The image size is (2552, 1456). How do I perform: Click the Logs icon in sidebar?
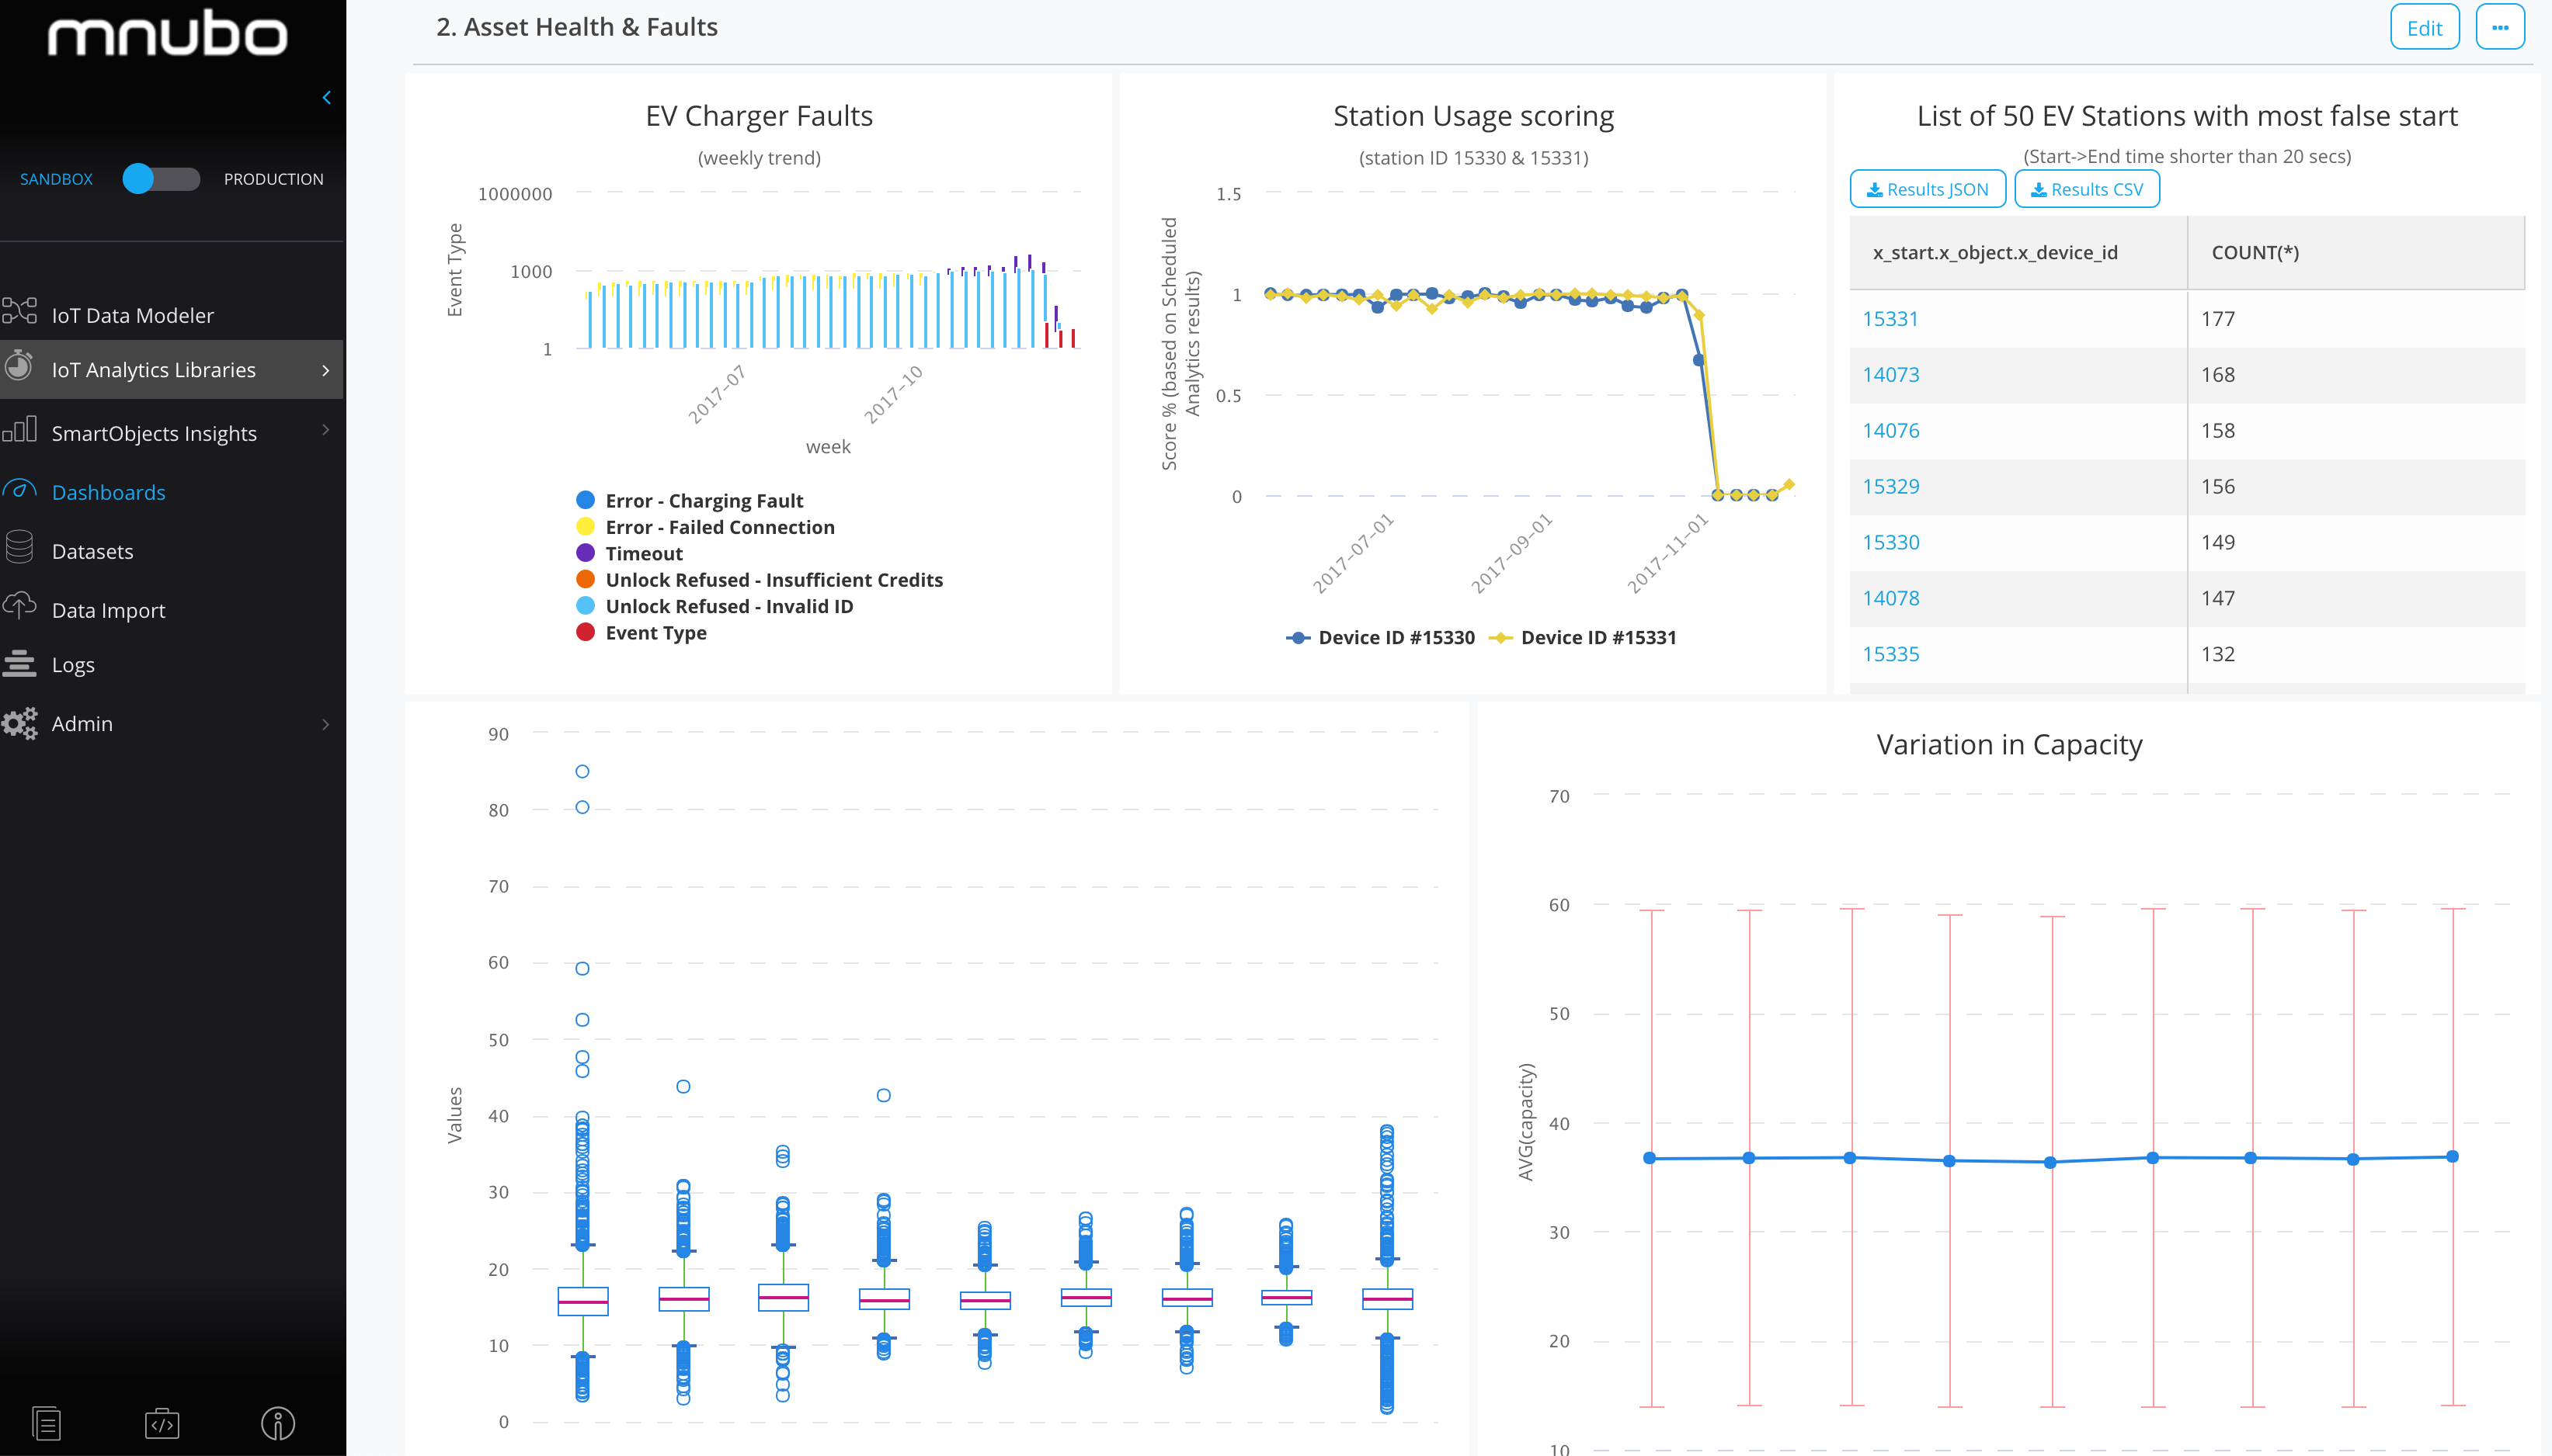point(20,663)
